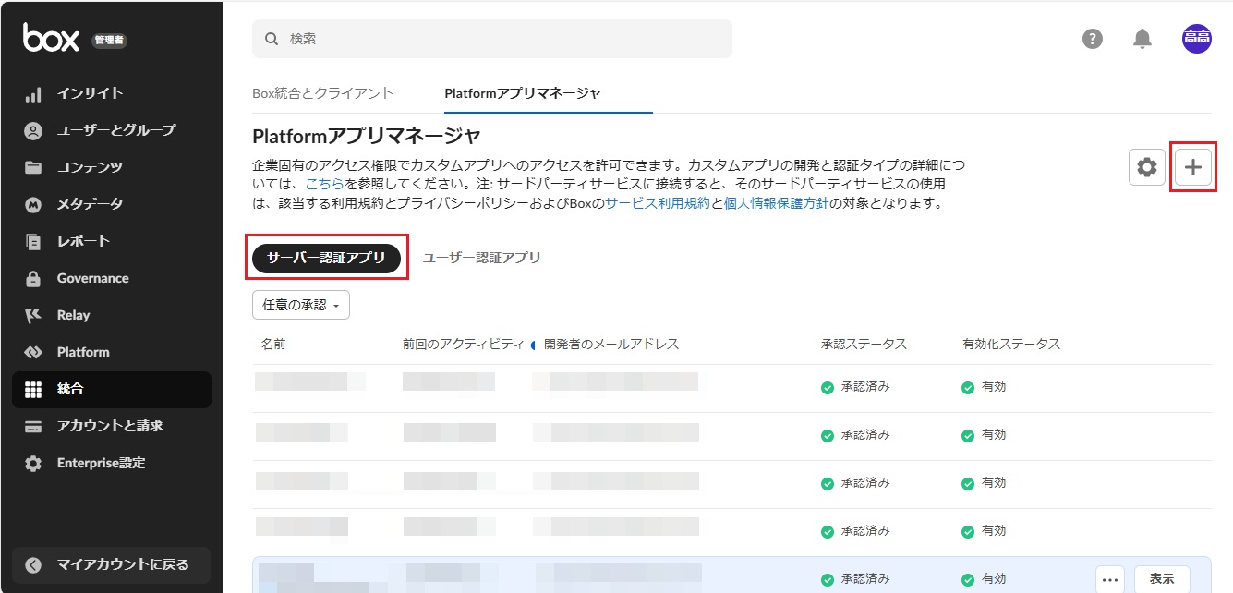Select the Platformアプリマネージャ tab
The image size is (1233, 593).
coord(522,93)
